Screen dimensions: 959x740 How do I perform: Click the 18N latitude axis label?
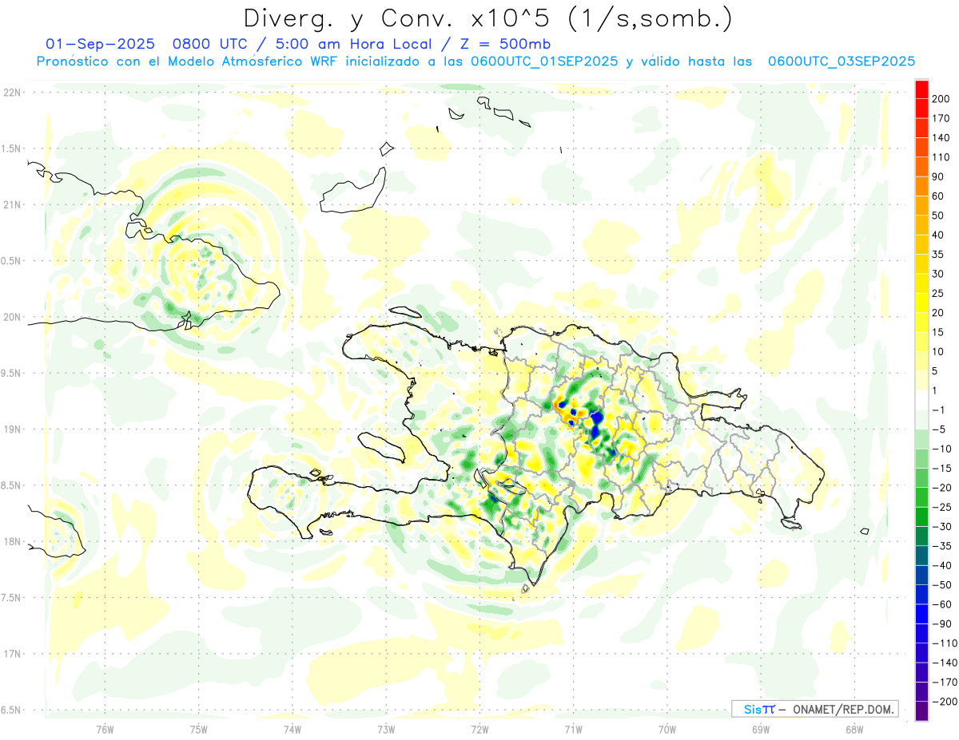point(11,542)
